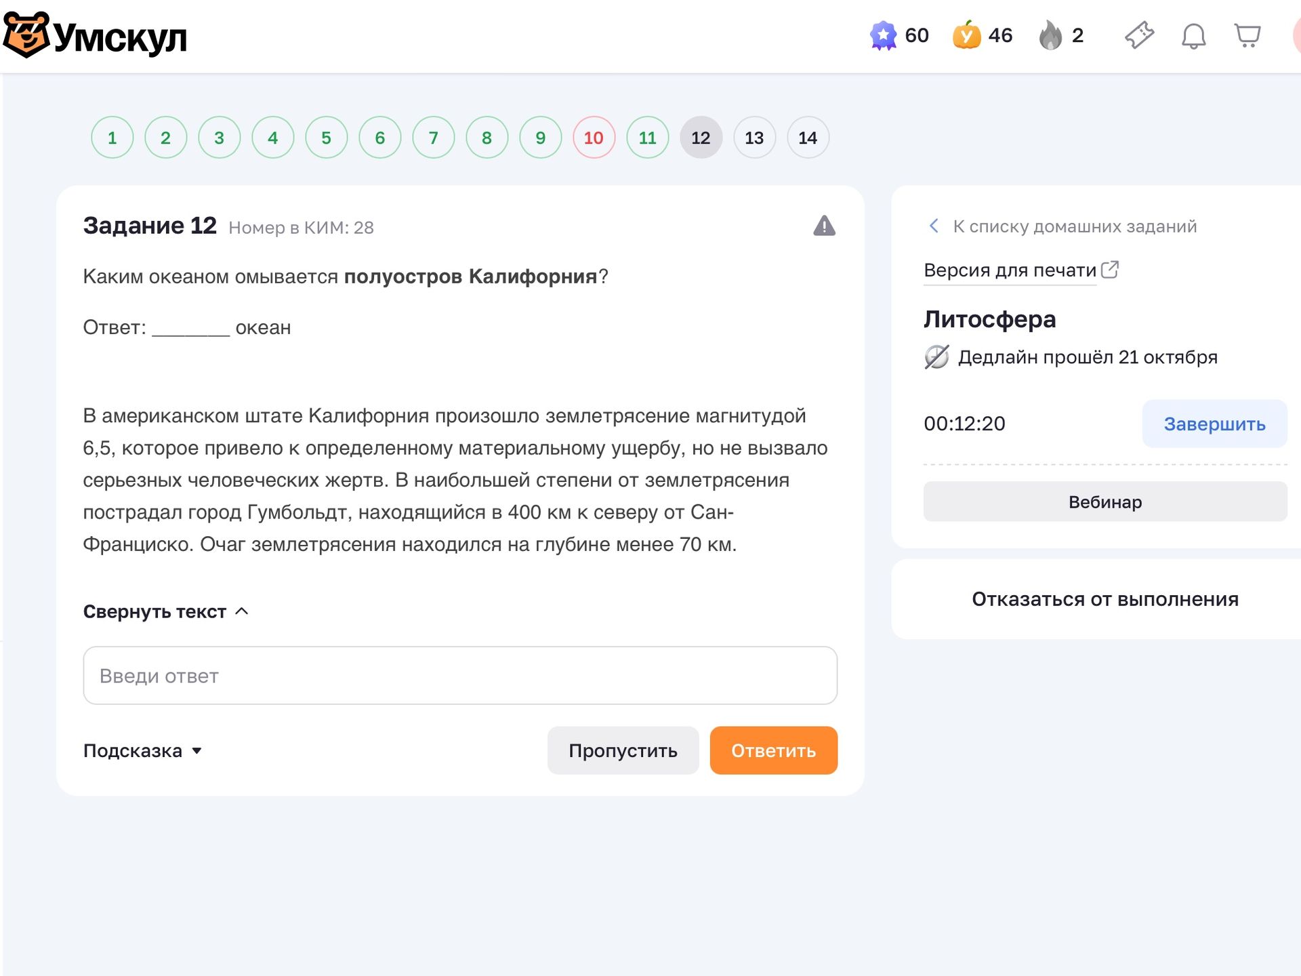The width and height of the screenshot is (1301, 976).
Task: Go to task 7
Action: pyautogui.click(x=434, y=138)
